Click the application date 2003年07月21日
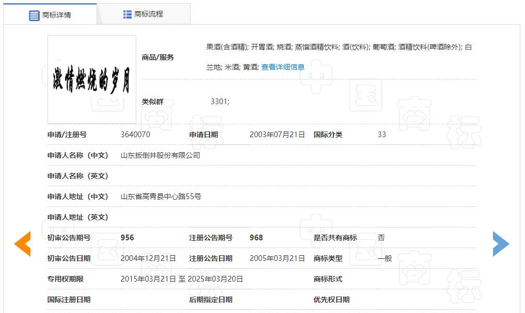 pyautogui.click(x=277, y=135)
